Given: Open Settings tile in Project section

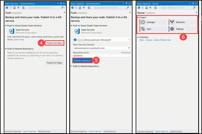Looking at the screenshot, I should [x=183, y=29].
